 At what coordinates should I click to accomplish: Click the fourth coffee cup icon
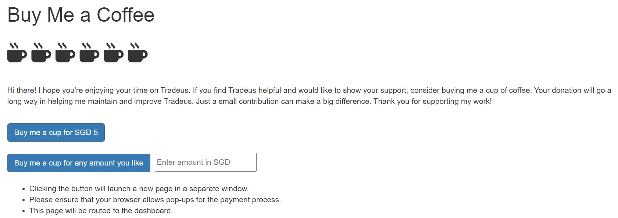(x=89, y=52)
